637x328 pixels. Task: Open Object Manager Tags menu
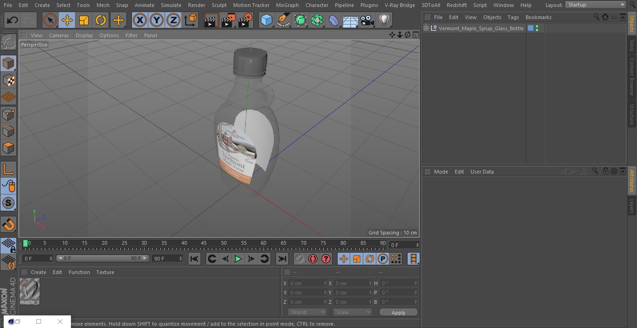(513, 17)
